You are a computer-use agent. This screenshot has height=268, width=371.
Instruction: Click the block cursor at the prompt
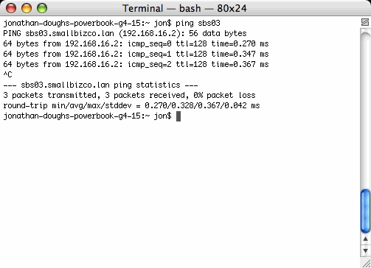coord(178,116)
